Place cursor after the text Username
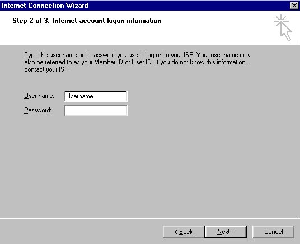This screenshot has width=300, height=244. coord(94,96)
